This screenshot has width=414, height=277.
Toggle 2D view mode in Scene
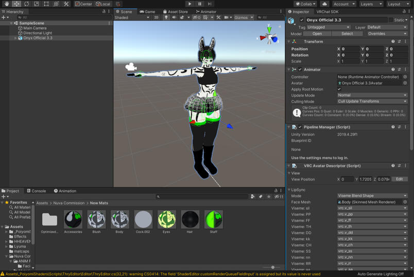click(156, 17)
